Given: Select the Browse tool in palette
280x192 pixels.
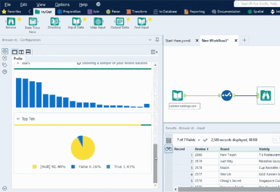Looking at the screenshot, I should tap(11, 23).
